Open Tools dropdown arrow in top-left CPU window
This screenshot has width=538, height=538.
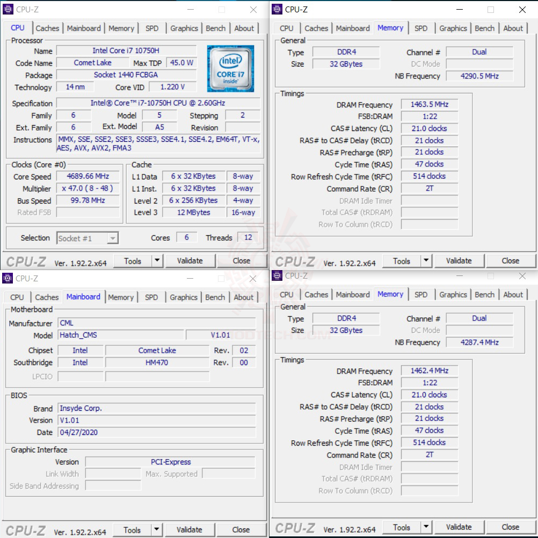point(157,261)
